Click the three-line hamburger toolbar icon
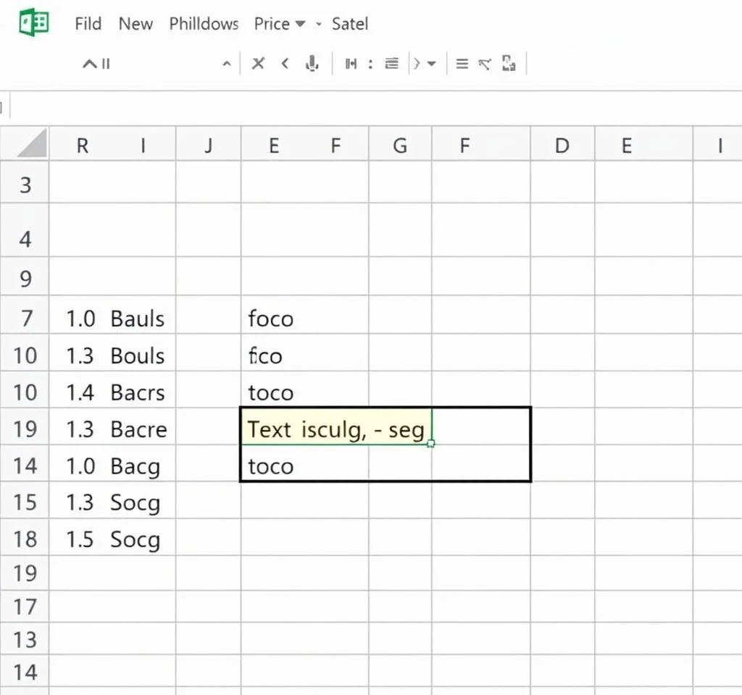 pos(462,64)
